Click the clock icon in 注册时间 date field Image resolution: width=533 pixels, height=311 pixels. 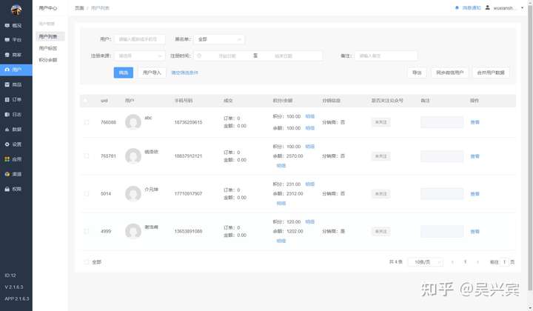pos(199,56)
